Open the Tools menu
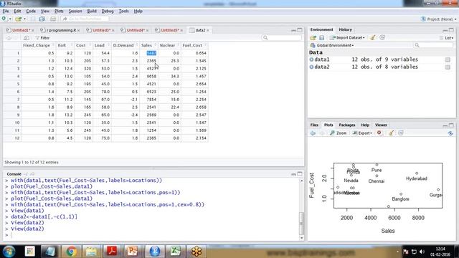 click(x=123, y=11)
